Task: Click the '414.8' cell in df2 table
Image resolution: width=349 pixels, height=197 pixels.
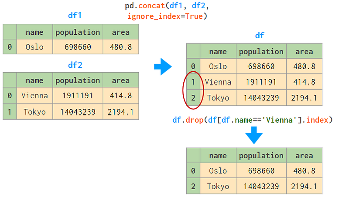Action: pyautogui.click(x=121, y=95)
